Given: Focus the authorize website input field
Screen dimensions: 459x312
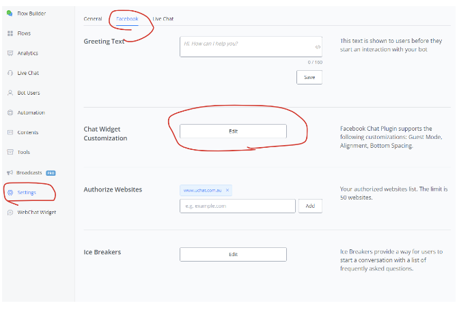Looking at the screenshot, I should 238,206.
